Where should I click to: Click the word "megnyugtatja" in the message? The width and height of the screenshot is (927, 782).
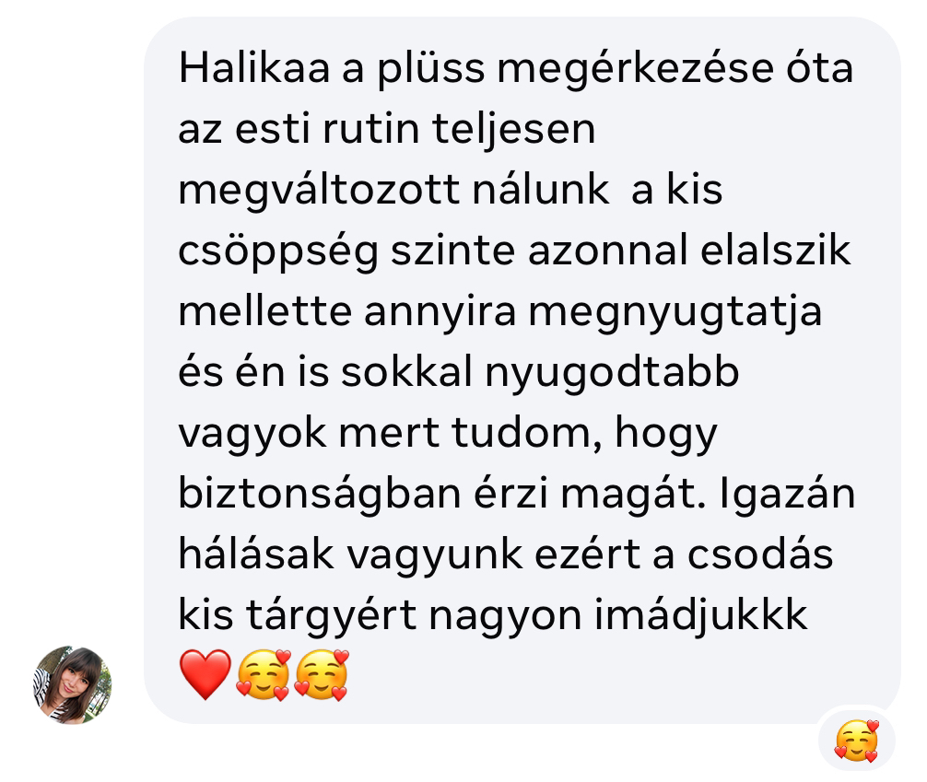[x=675, y=312]
